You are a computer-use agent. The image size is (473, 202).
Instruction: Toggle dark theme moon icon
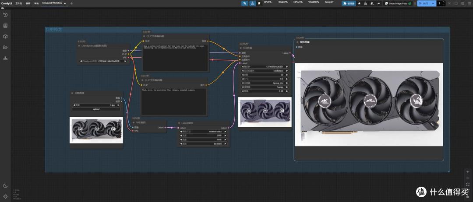5,186
